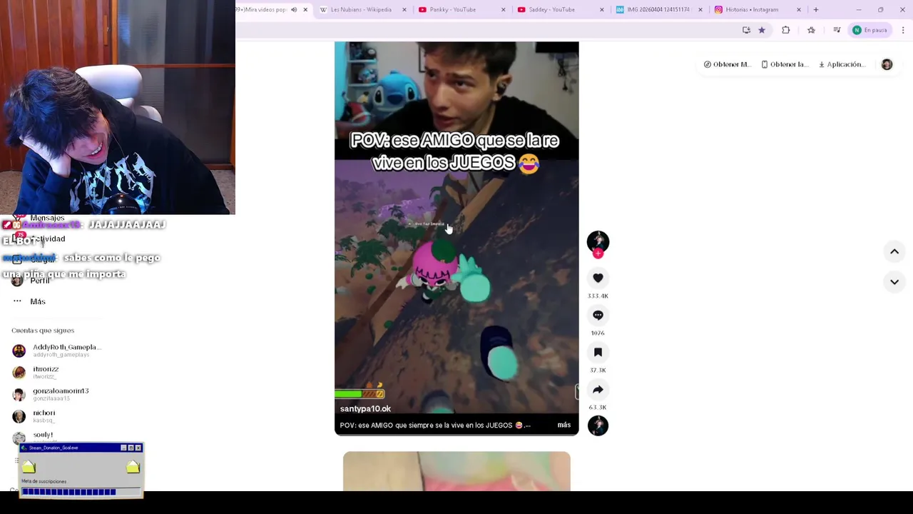
Task: Close the Saddey YouTube tab
Action: click(601, 10)
